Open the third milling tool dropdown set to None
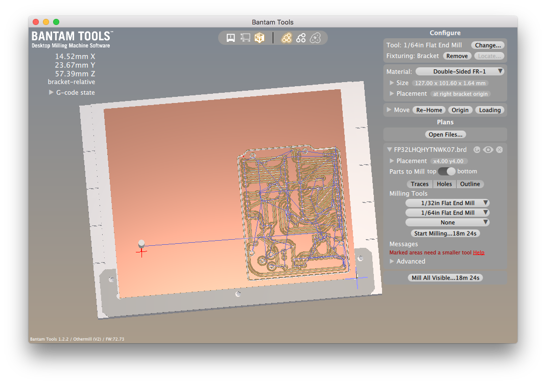Image resolution: width=546 pixels, height=384 pixels. click(447, 223)
